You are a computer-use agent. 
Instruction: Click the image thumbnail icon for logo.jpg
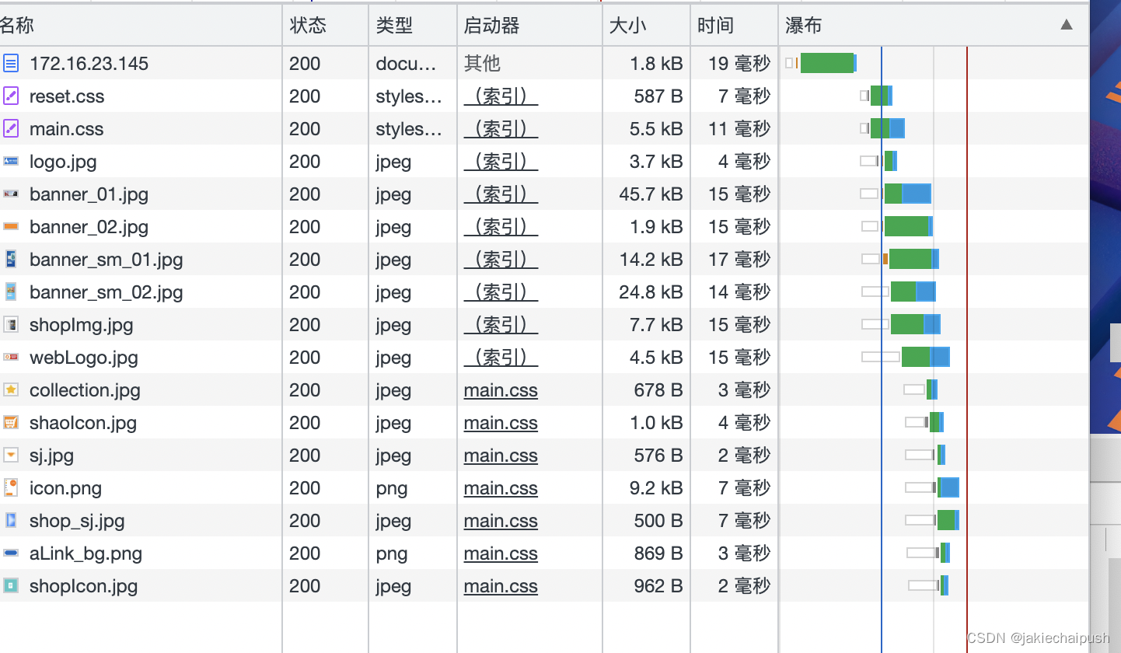tap(11, 161)
